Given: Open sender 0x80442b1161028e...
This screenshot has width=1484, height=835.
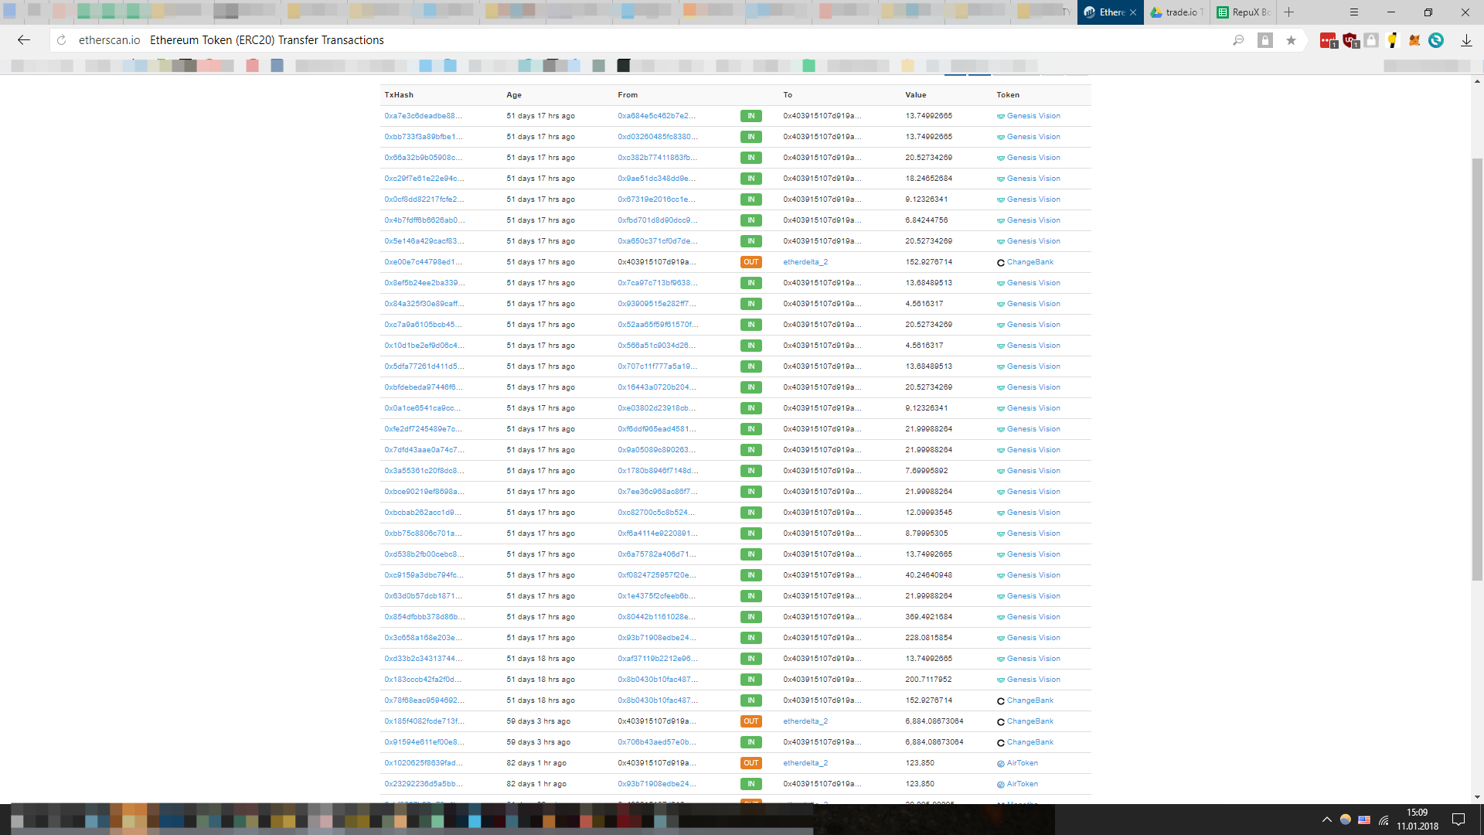Looking at the screenshot, I should [656, 617].
